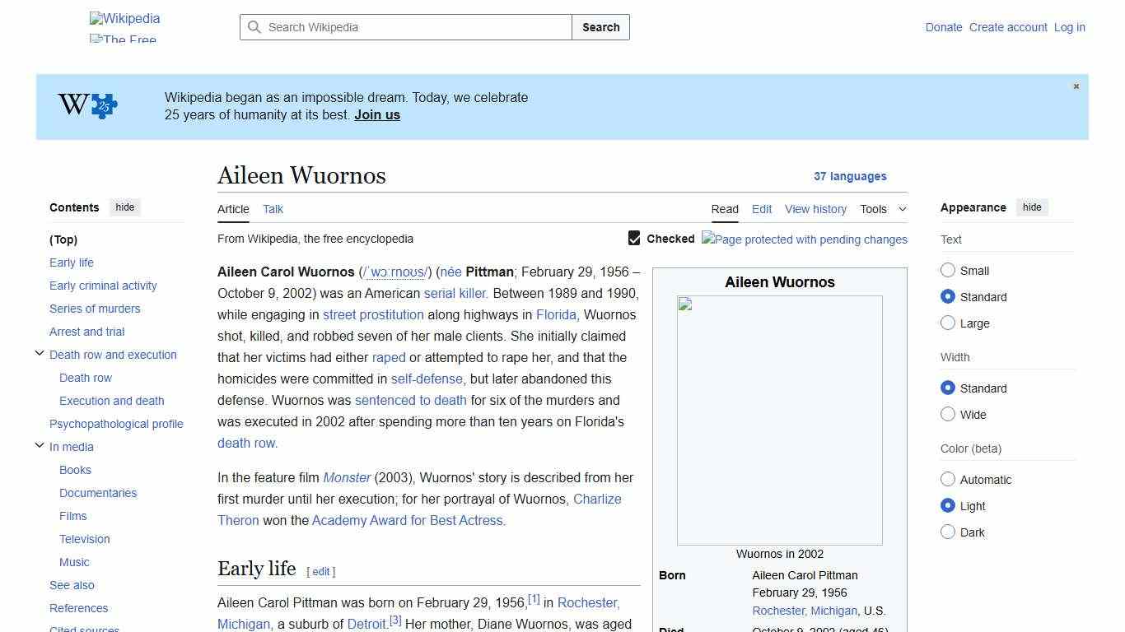The width and height of the screenshot is (1125, 632).
Task: Click the thumbnail of Wuornos in 2002
Action: pyautogui.click(x=779, y=420)
